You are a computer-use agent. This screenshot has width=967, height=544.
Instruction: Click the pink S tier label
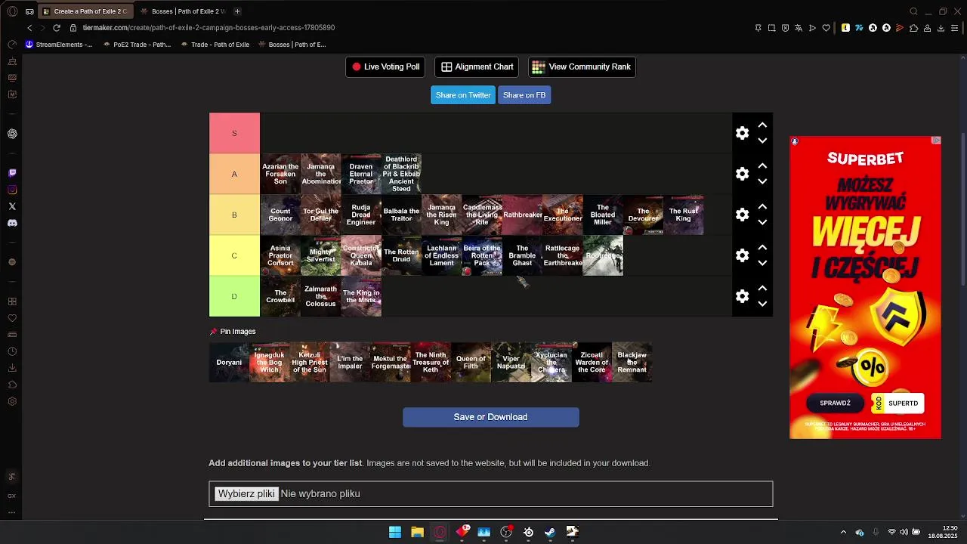pos(234,133)
